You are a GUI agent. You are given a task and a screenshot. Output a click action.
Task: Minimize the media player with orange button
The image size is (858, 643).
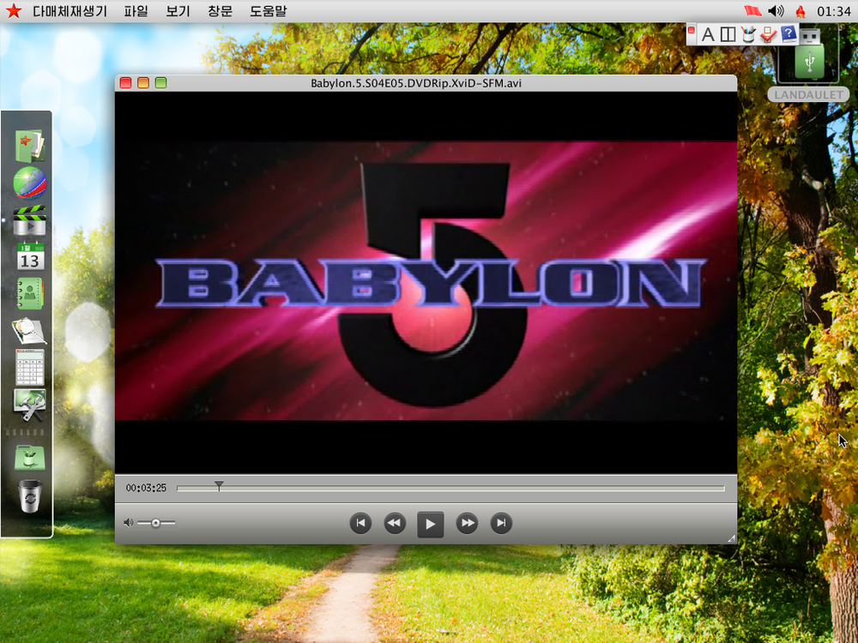pos(142,83)
